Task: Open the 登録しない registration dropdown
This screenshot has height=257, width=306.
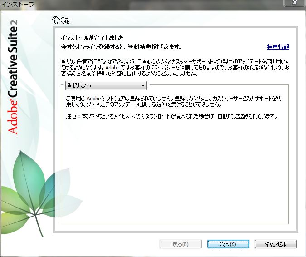Action: click(x=106, y=86)
